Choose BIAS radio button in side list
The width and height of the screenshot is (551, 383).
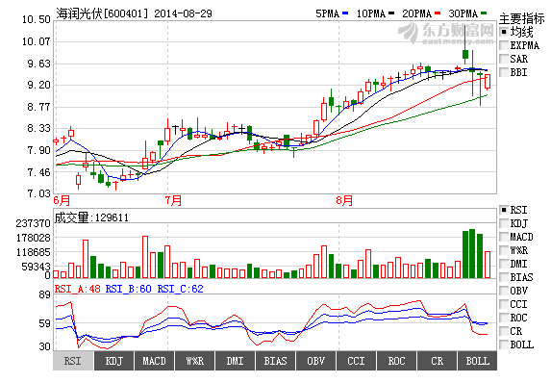(504, 277)
